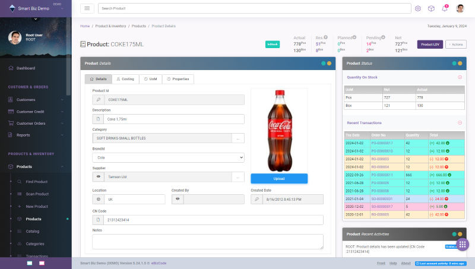Click the Category browse ellipsis button

coord(238,138)
